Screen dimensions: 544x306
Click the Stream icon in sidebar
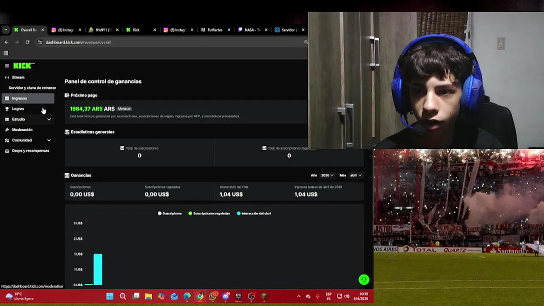[7, 77]
